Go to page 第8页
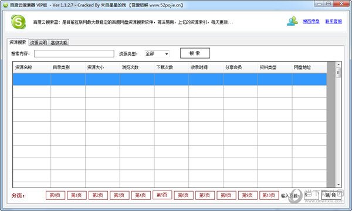 coord(226,195)
